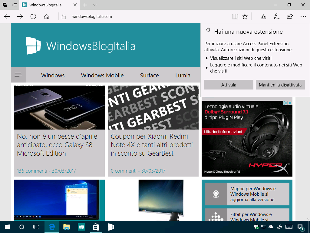Open the GearBest article thumbnail
This screenshot has width=310, height=233.
tap(153, 107)
